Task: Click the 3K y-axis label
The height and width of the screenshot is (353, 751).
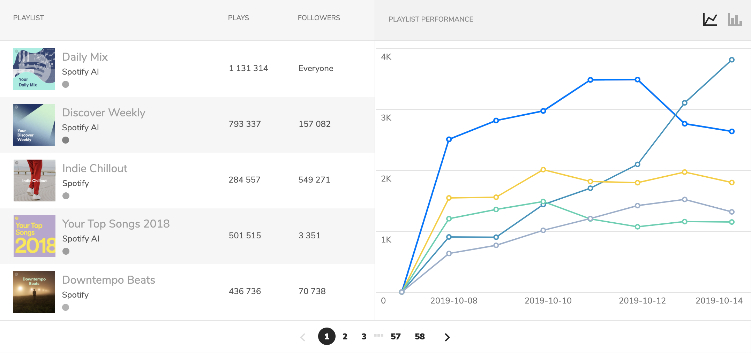Action: [x=386, y=118]
